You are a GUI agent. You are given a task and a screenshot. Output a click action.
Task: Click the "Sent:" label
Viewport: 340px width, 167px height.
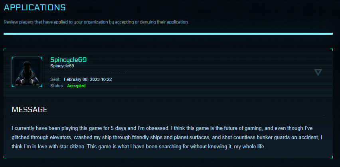(x=55, y=79)
